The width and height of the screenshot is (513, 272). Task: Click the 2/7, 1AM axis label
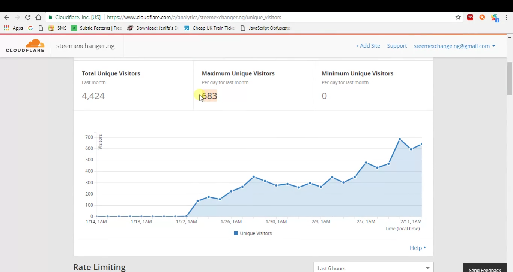coord(366,221)
